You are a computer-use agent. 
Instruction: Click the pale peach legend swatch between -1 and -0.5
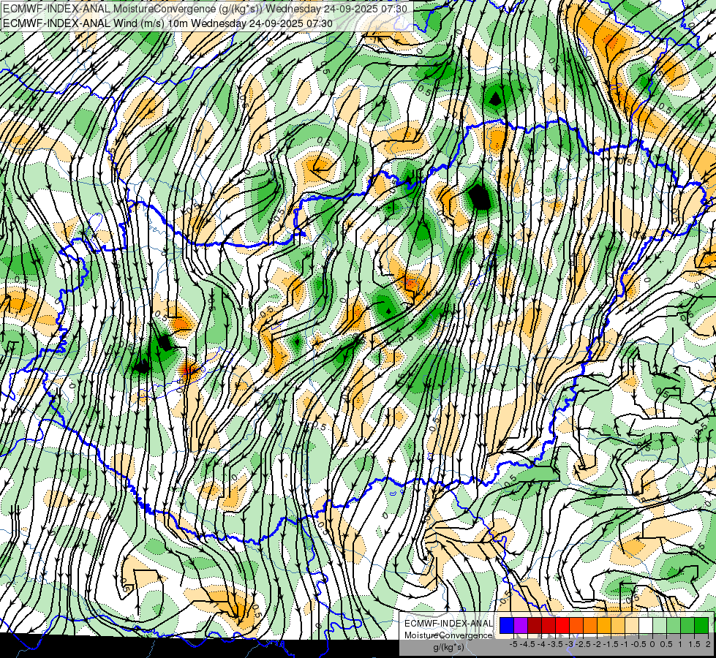632,625
